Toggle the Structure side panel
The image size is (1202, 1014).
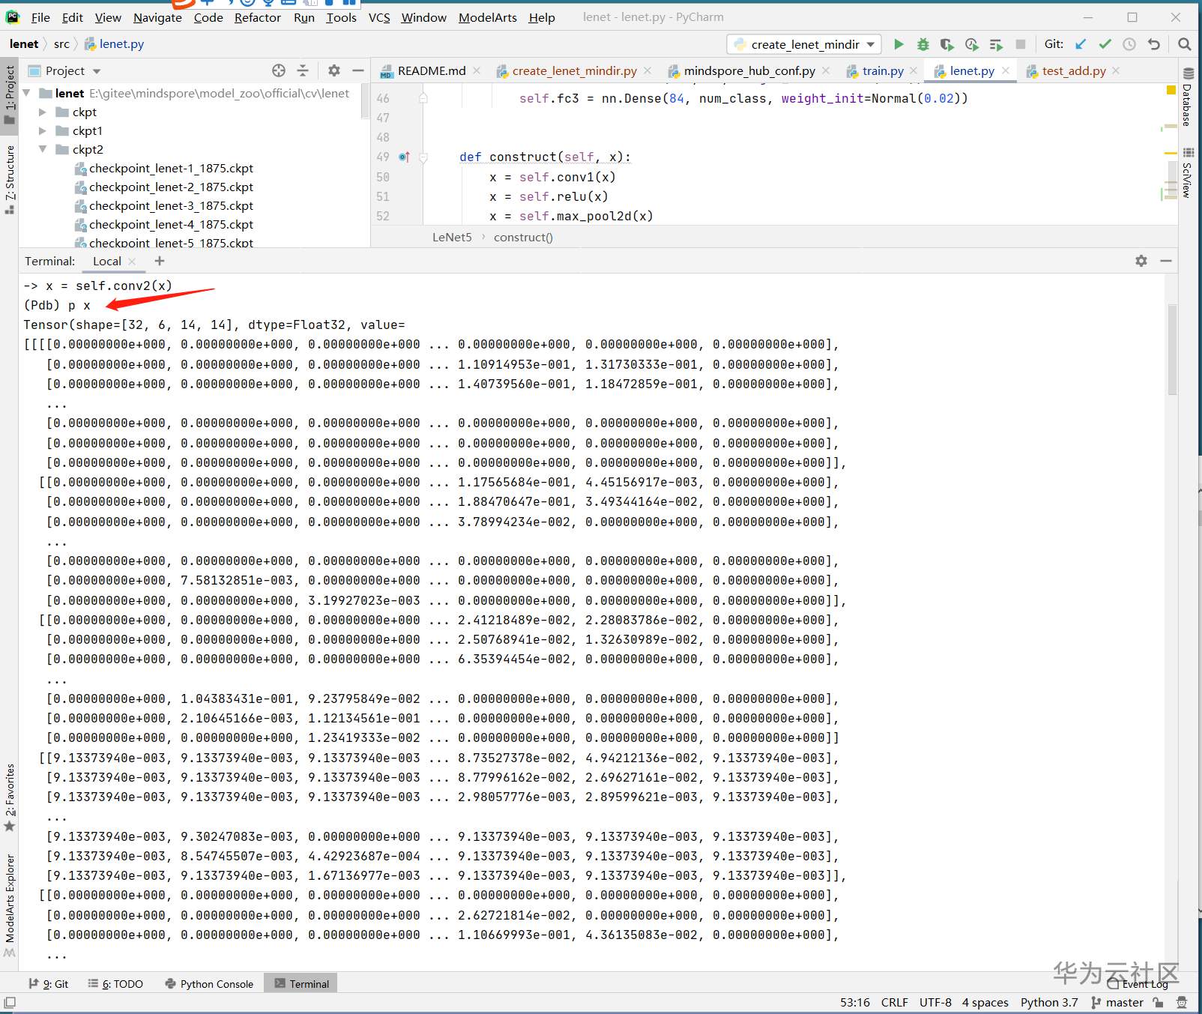[x=10, y=180]
